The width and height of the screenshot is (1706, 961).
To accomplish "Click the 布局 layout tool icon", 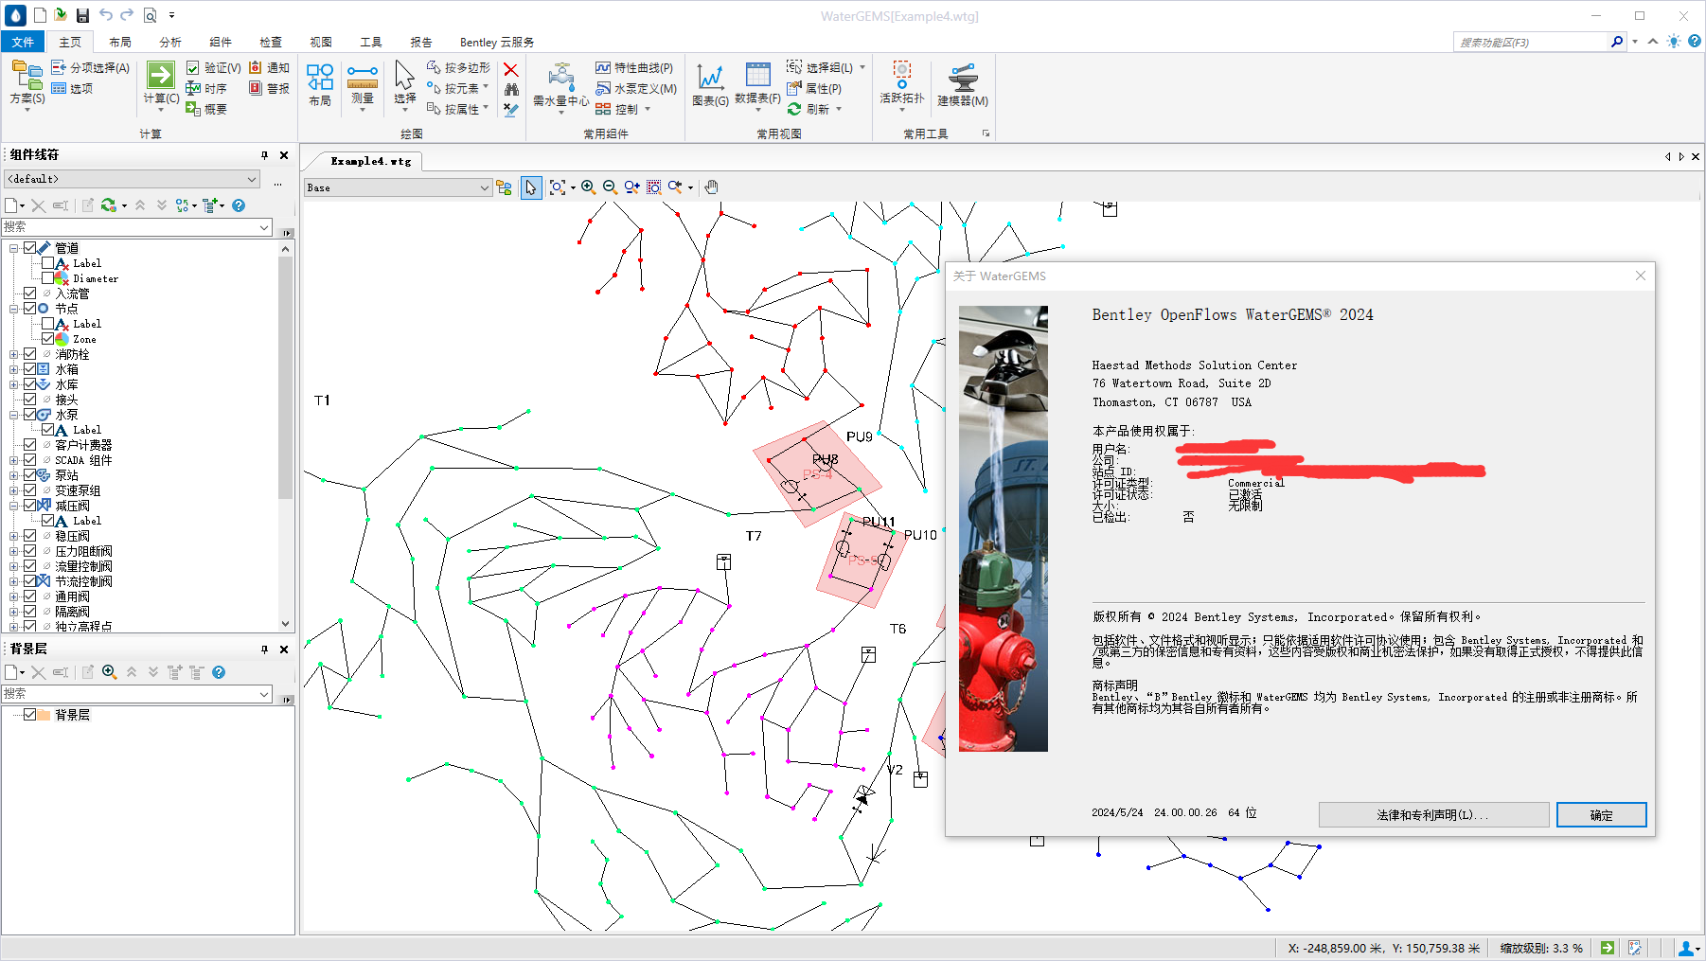I will pos(320,78).
